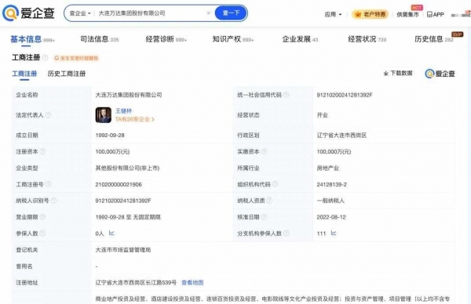
Task: Click the registration number 210200000021906
Action: pyautogui.click(x=119, y=184)
